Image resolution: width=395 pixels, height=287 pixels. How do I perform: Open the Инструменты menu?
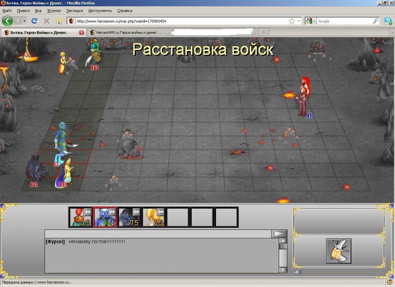[x=100, y=11]
